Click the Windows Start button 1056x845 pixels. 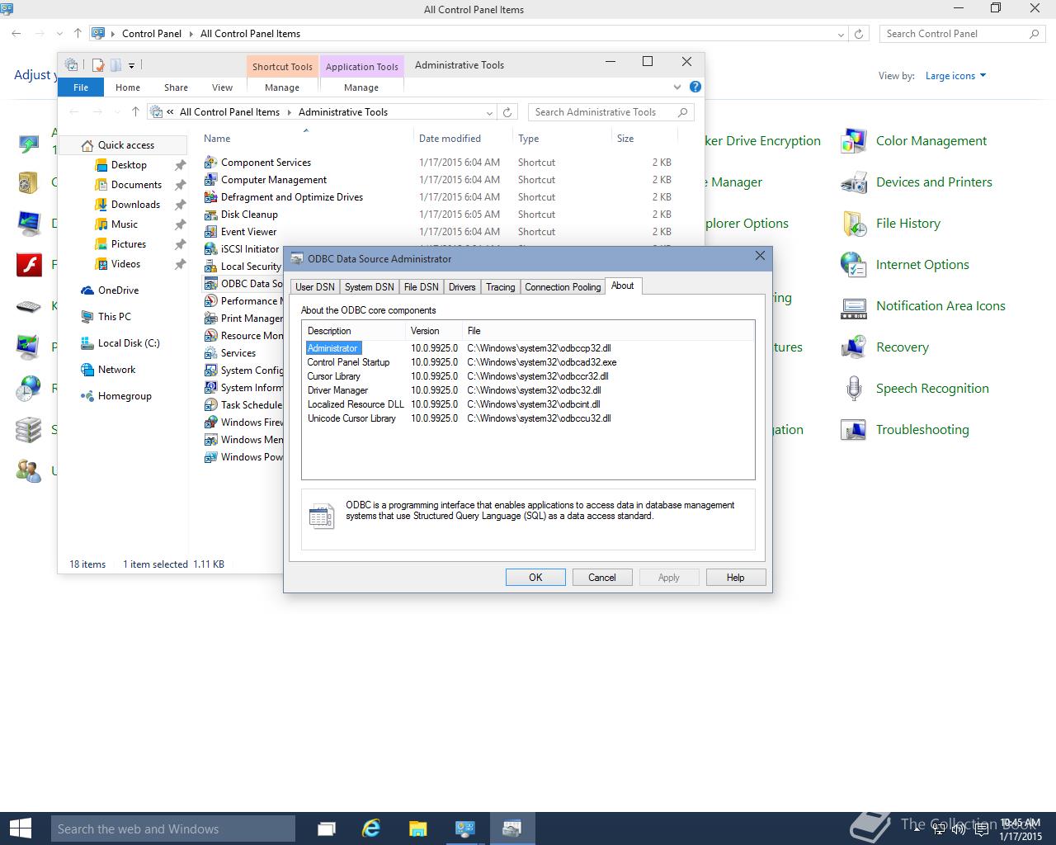click(x=20, y=828)
